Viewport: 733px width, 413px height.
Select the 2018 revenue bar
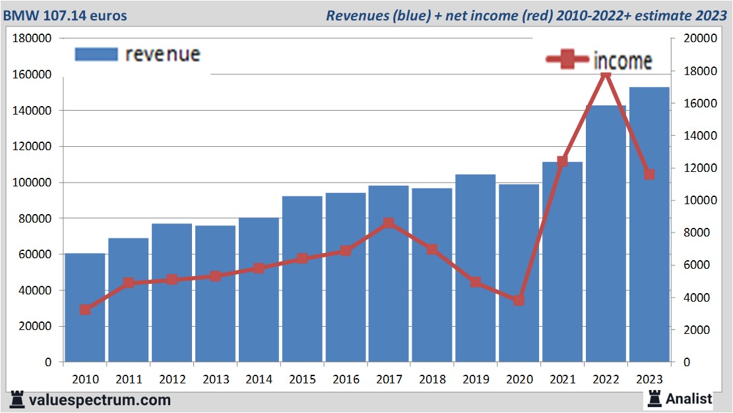click(432, 275)
